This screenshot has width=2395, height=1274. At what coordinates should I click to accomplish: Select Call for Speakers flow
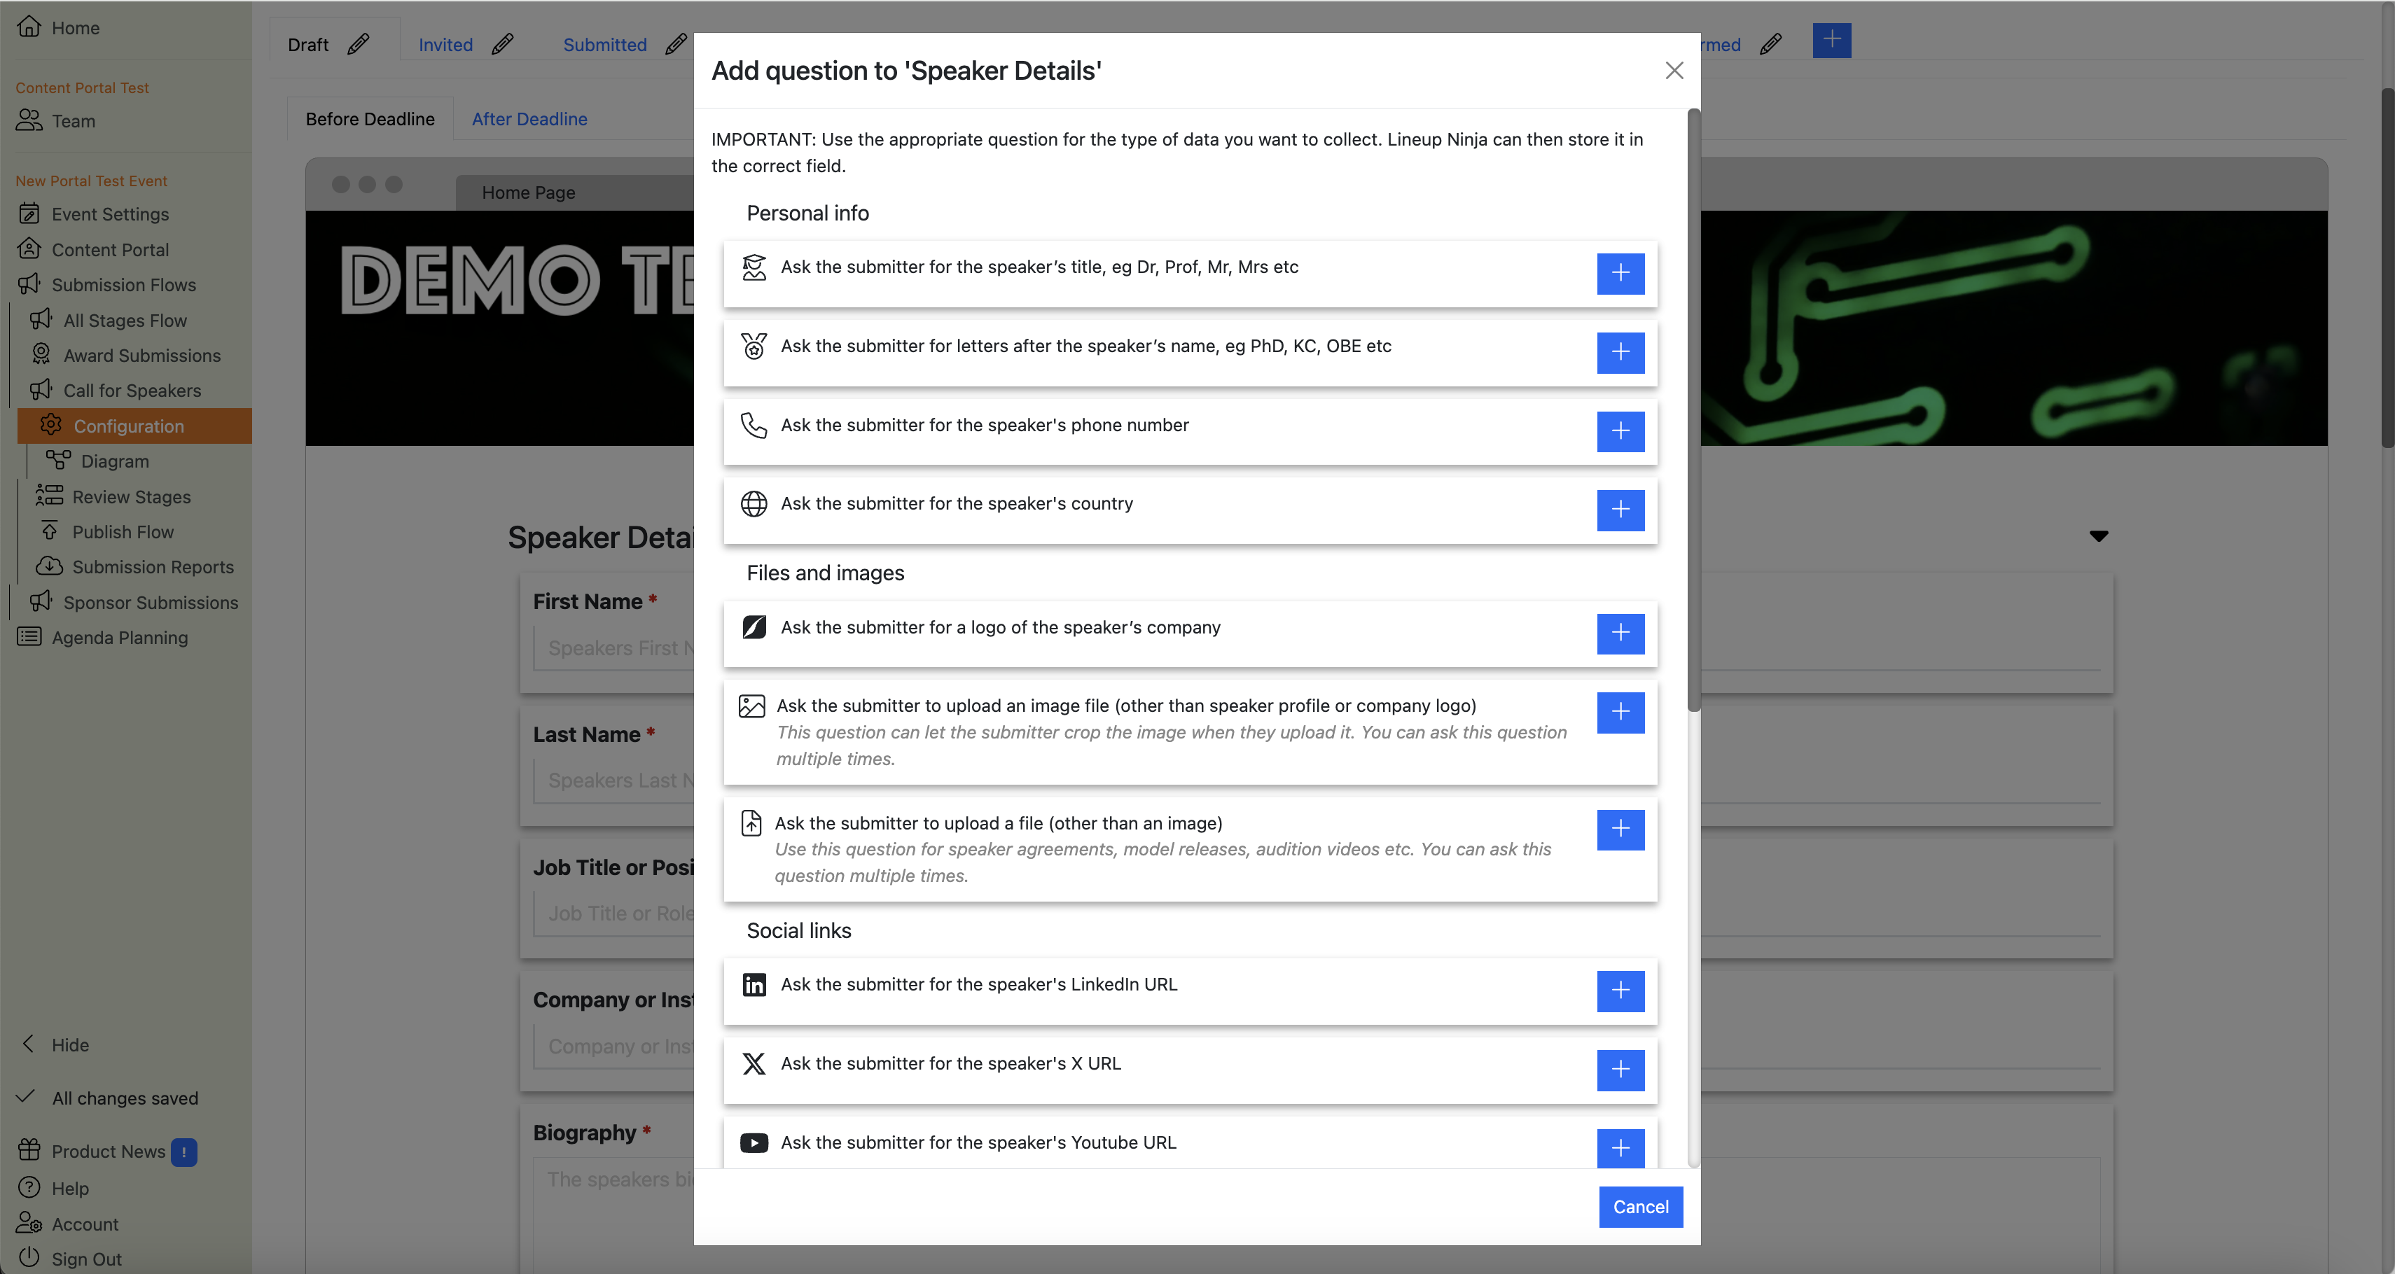[116, 391]
